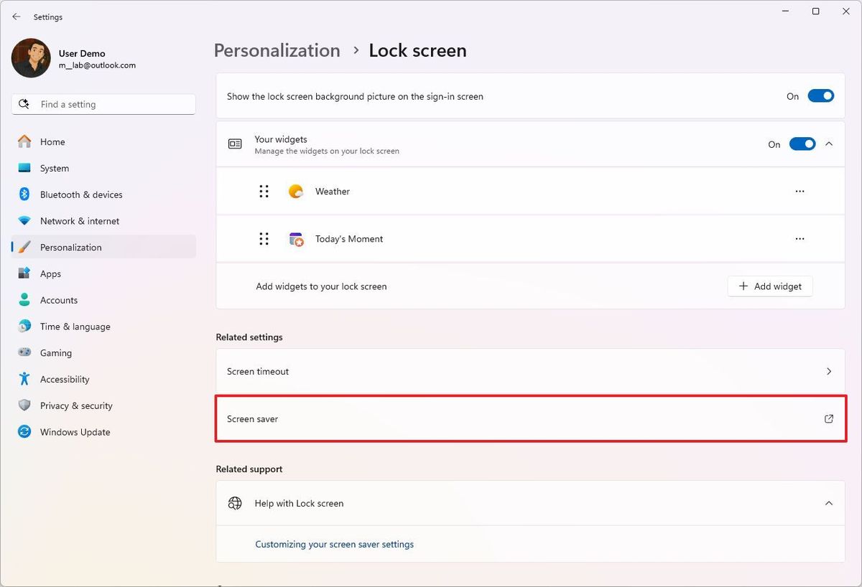Click the Add widget button
This screenshot has width=862, height=587.
[x=769, y=286]
